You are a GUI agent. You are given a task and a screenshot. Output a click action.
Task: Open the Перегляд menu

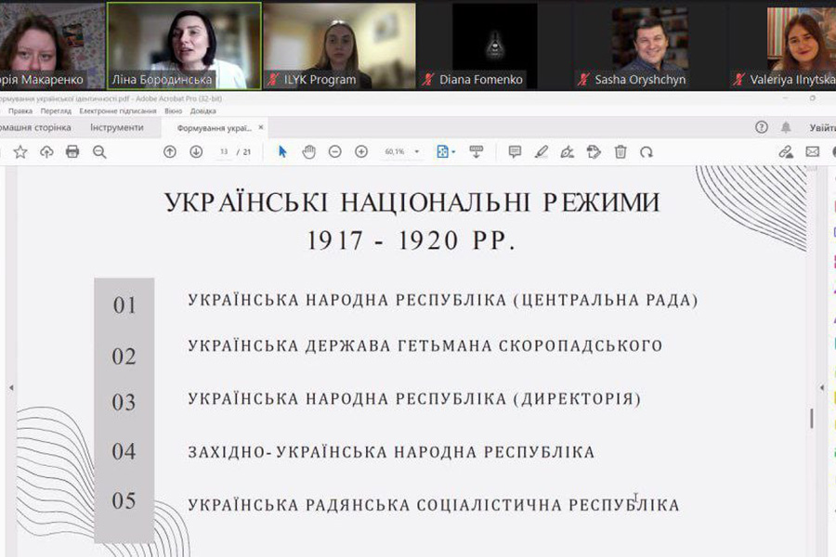click(56, 110)
